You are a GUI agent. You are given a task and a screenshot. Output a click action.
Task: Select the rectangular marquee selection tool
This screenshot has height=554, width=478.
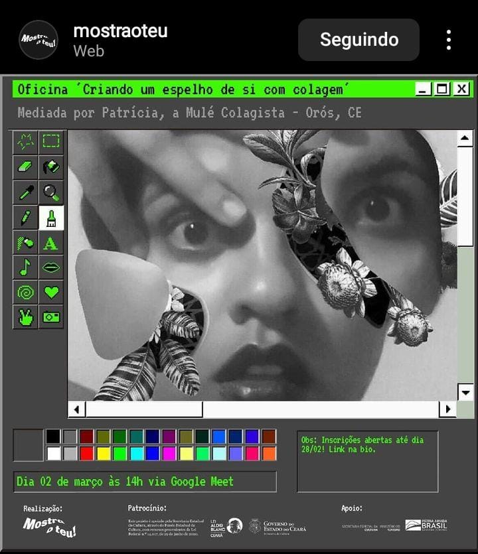tap(51, 141)
